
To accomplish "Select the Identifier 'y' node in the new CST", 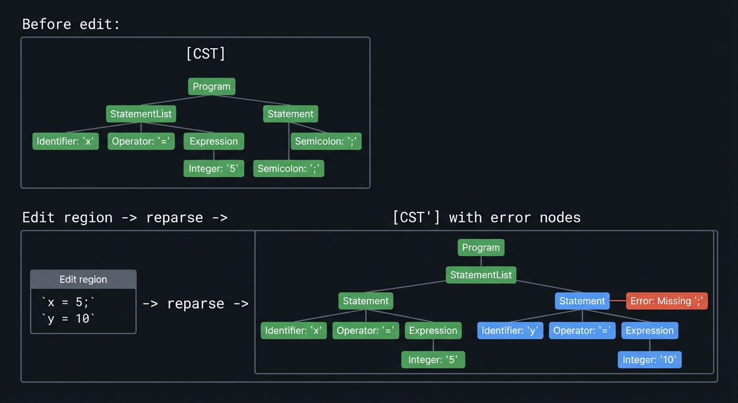I will pyautogui.click(x=510, y=330).
